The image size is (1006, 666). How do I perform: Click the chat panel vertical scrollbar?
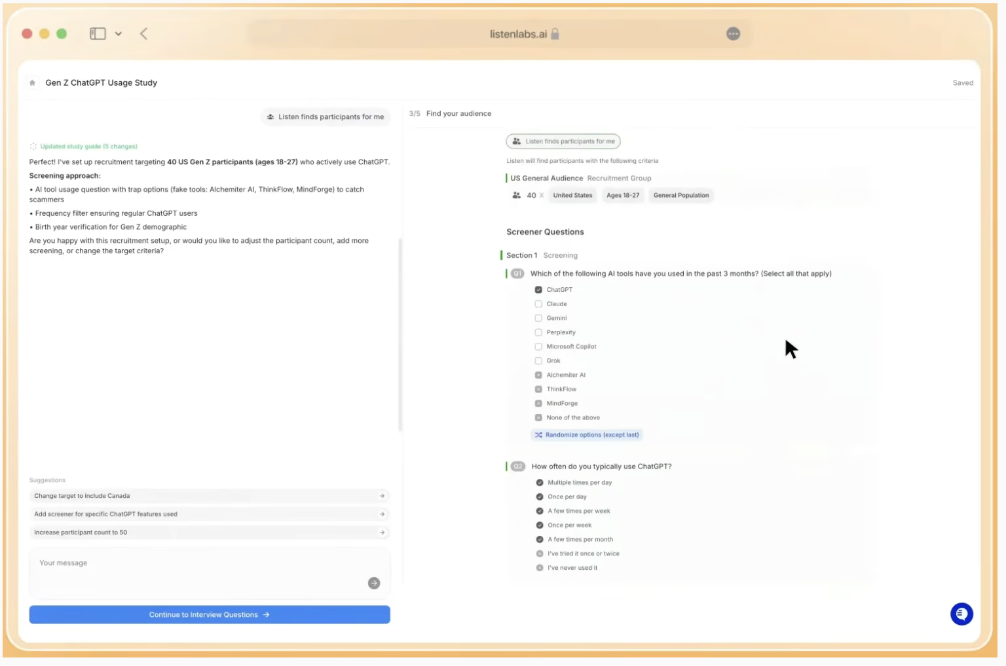click(x=400, y=334)
